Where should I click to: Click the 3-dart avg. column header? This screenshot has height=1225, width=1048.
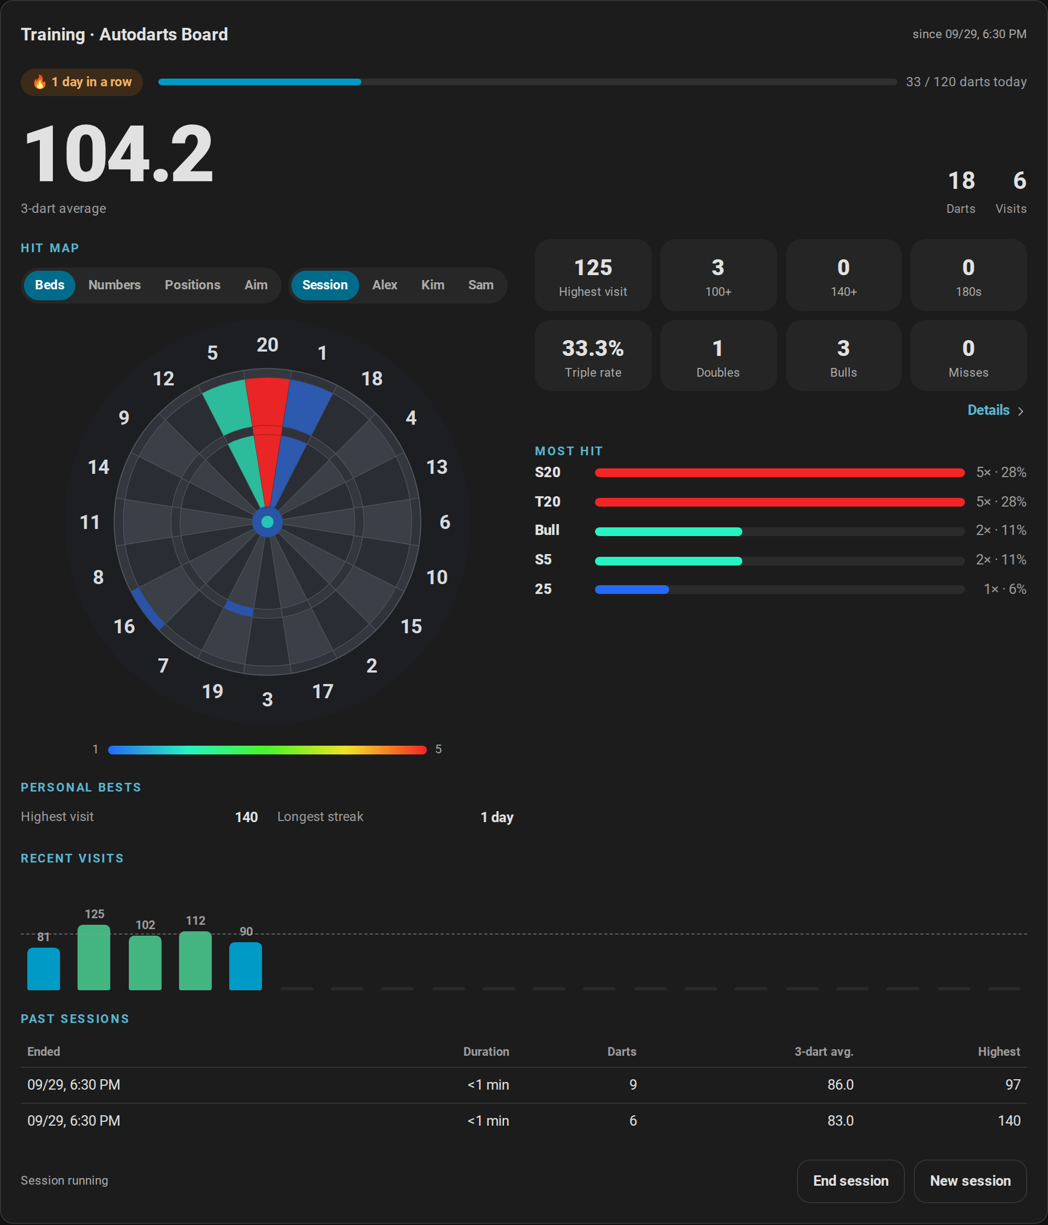point(823,1052)
